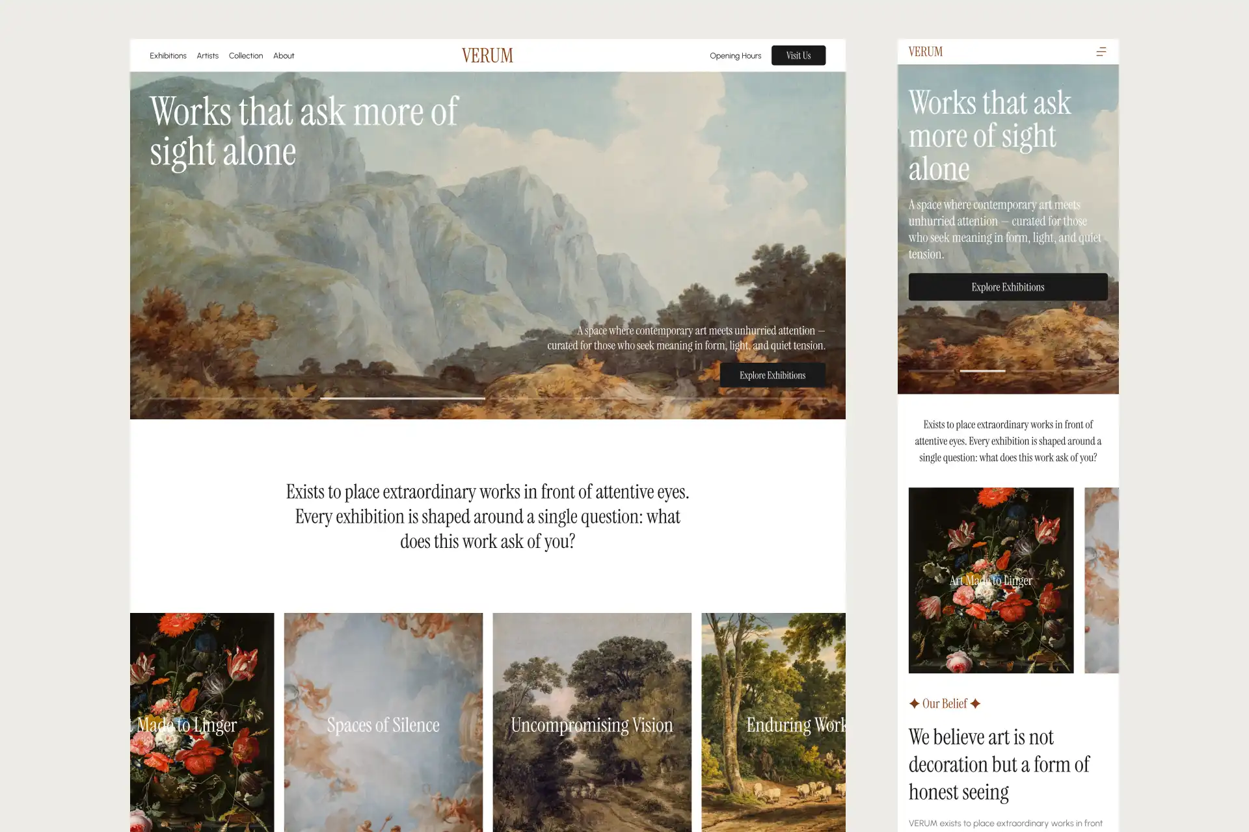The width and height of the screenshot is (1249, 832).
Task: Select Collection in the top navigation
Action: click(x=246, y=55)
